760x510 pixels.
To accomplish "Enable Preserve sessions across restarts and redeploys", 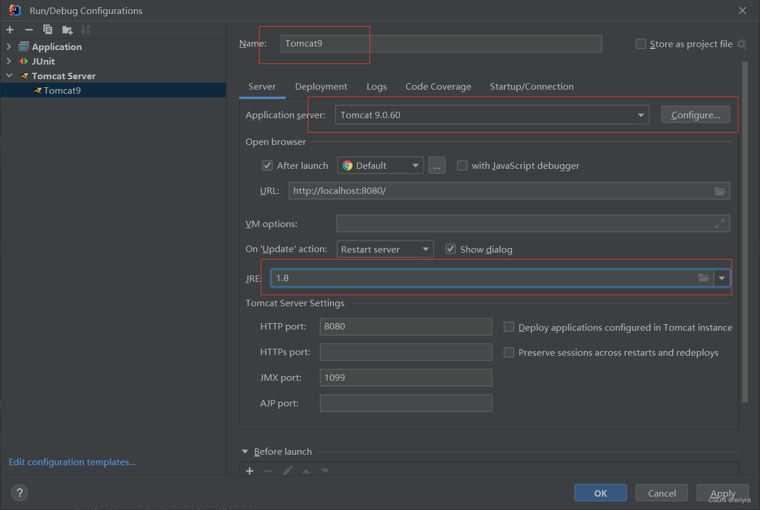I will click(509, 352).
